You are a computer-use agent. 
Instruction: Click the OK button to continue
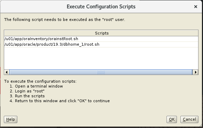point(172,119)
